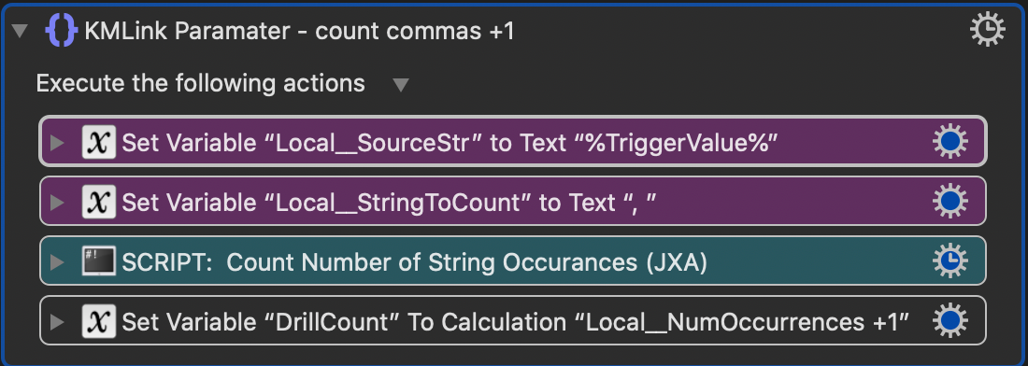Open gear menu for DrillCount action
This screenshot has width=1028, height=366.
point(949,321)
